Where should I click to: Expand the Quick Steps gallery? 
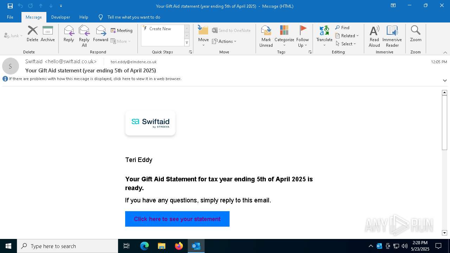tap(187, 43)
